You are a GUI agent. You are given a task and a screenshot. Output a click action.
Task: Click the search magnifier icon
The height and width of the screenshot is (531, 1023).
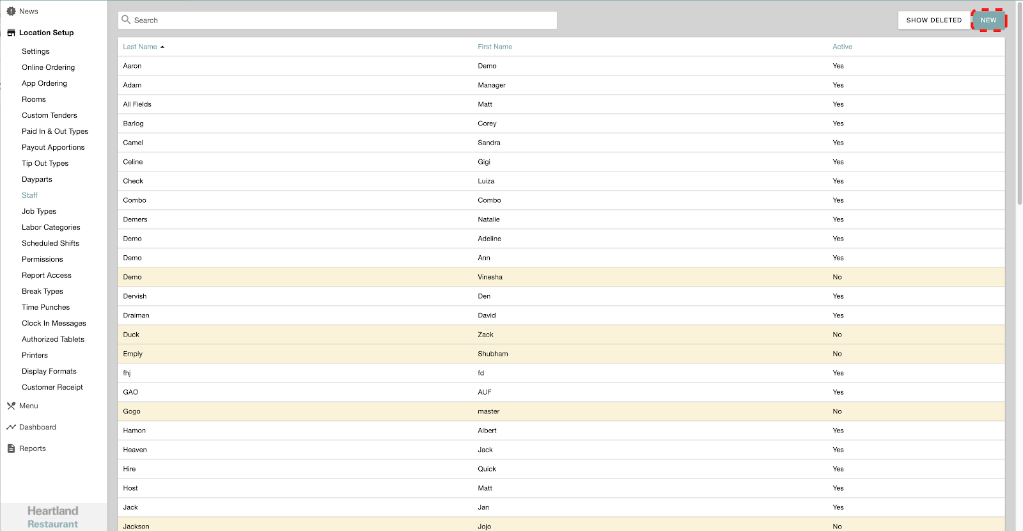click(126, 20)
